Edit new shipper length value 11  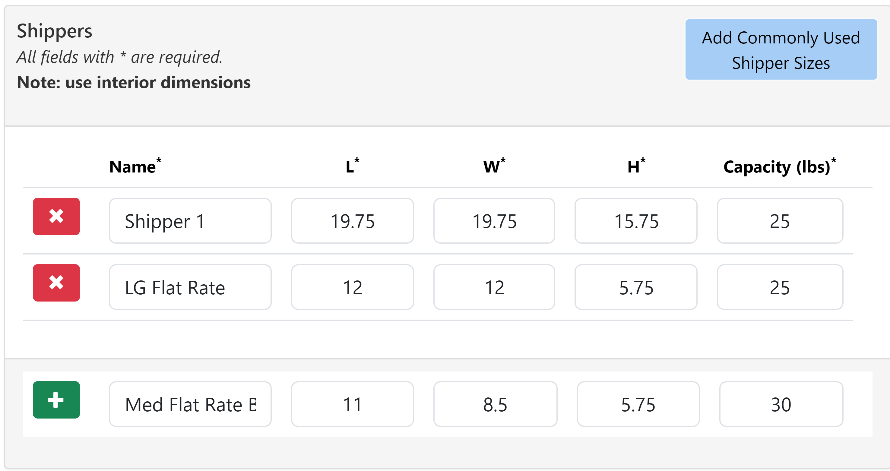[x=352, y=404]
